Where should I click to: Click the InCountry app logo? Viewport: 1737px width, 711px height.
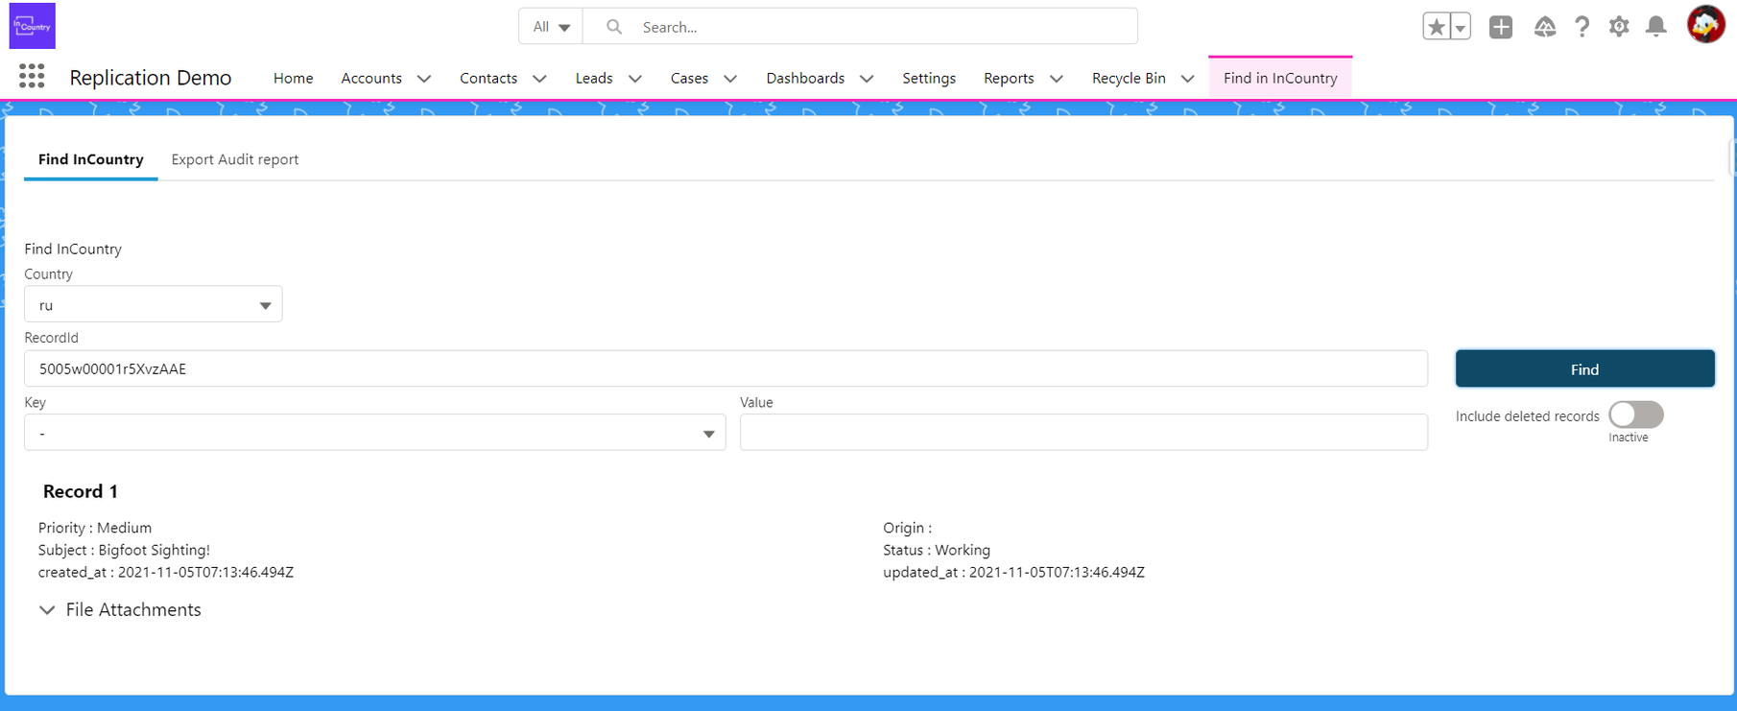[x=32, y=26]
